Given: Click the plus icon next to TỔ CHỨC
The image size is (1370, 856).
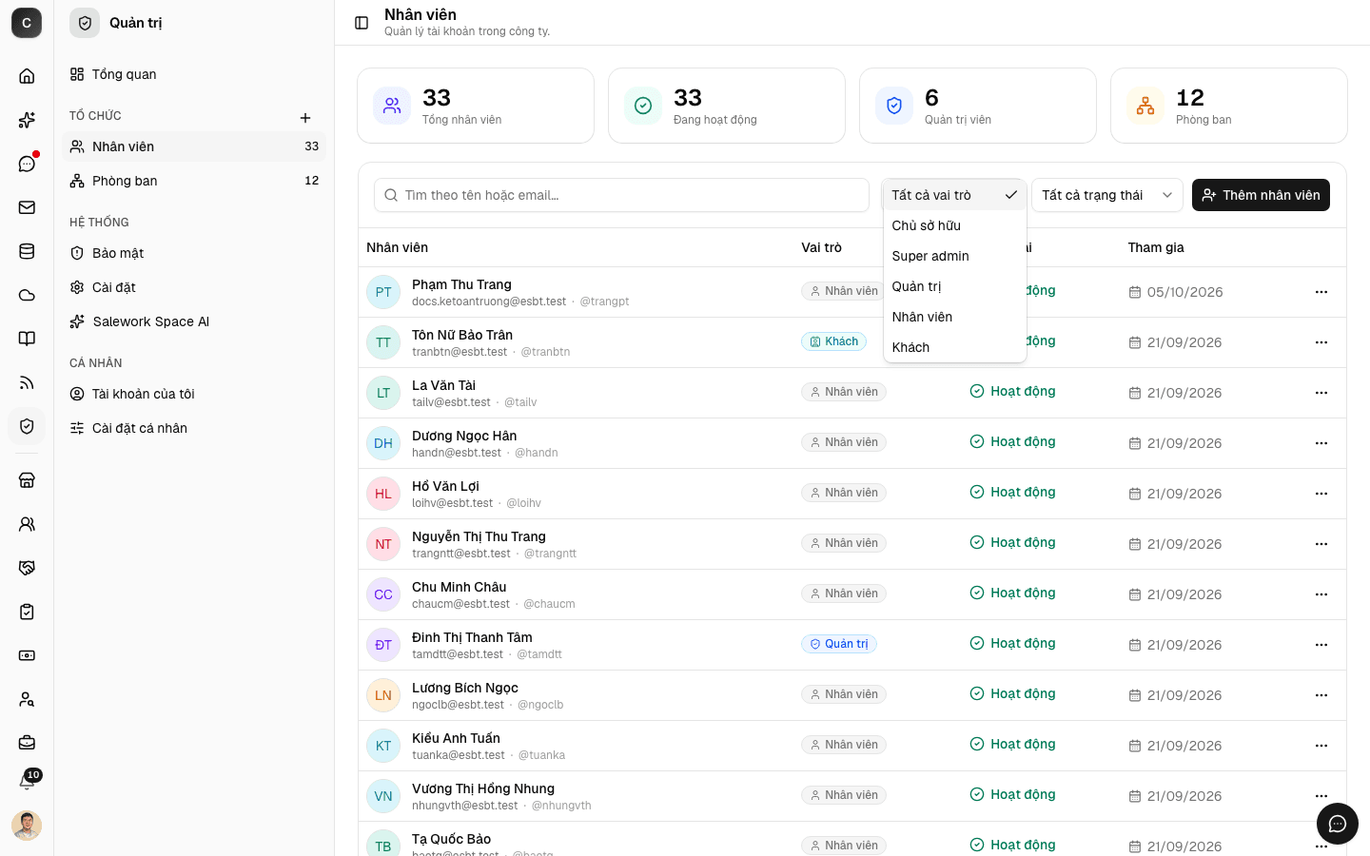Looking at the screenshot, I should 305,118.
